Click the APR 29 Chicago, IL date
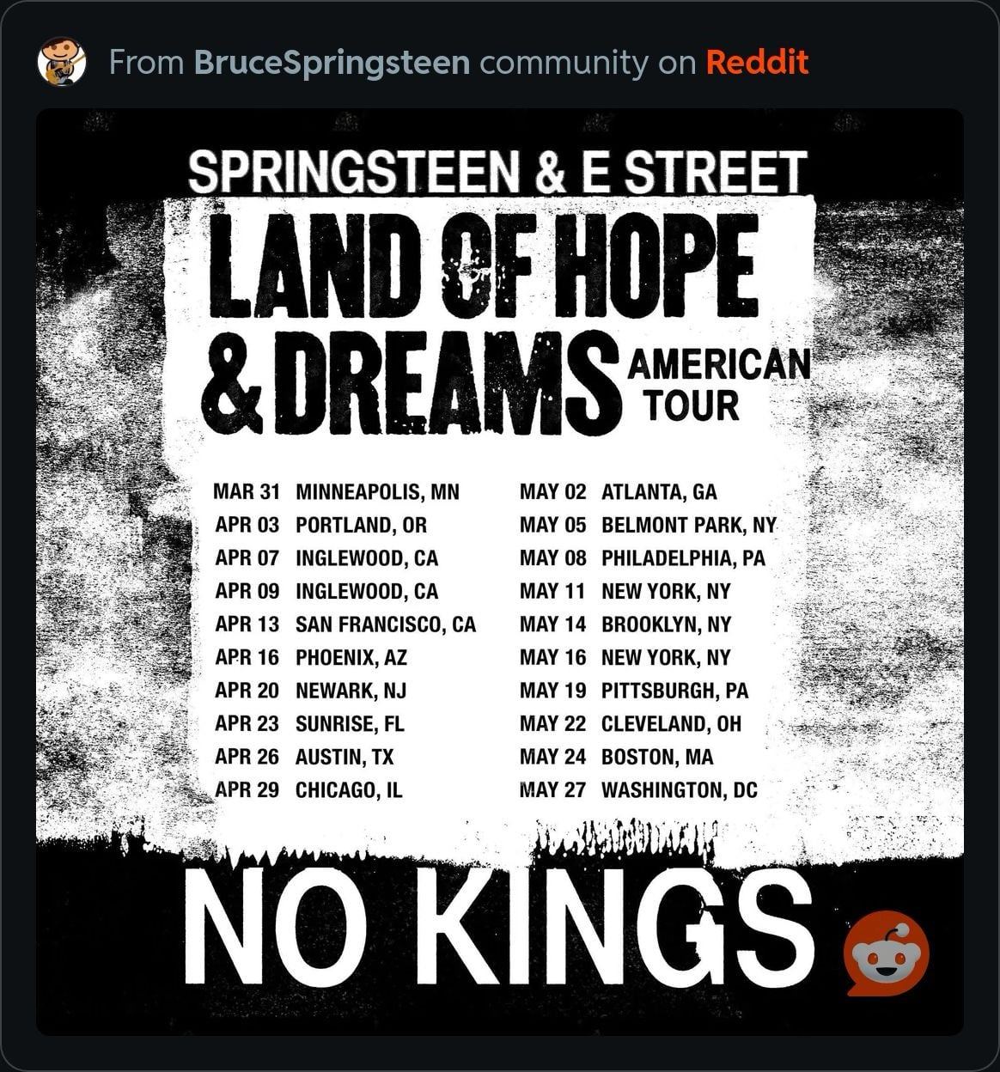1000x1072 pixels. click(x=308, y=790)
